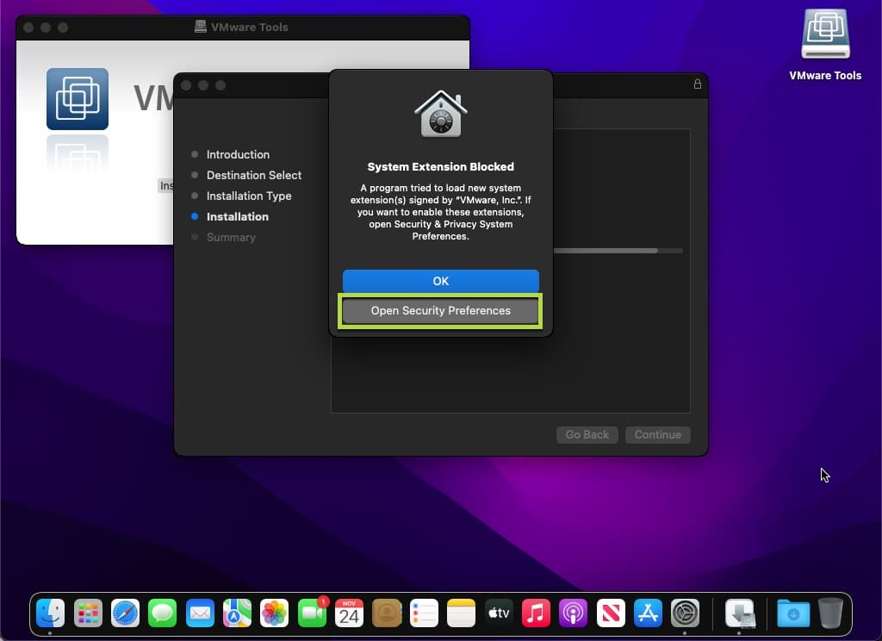Image resolution: width=882 pixels, height=641 pixels.
Task: Open Launchpad from the Dock
Action: coord(88,613)
